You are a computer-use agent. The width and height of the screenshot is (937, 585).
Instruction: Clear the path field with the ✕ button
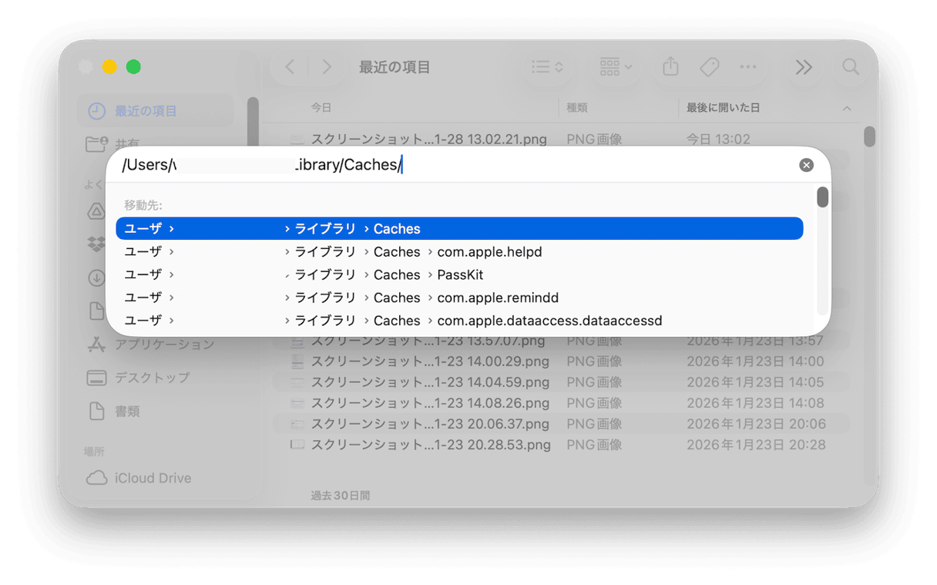[806, 164]
